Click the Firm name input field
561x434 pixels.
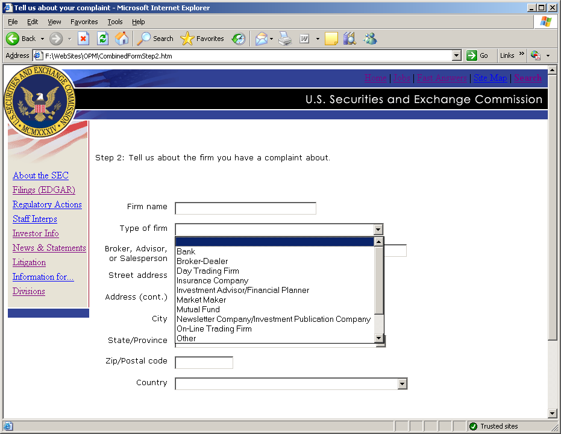[x=245, y=208]
